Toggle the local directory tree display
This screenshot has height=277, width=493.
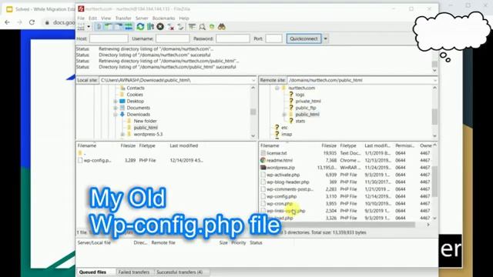109,27
